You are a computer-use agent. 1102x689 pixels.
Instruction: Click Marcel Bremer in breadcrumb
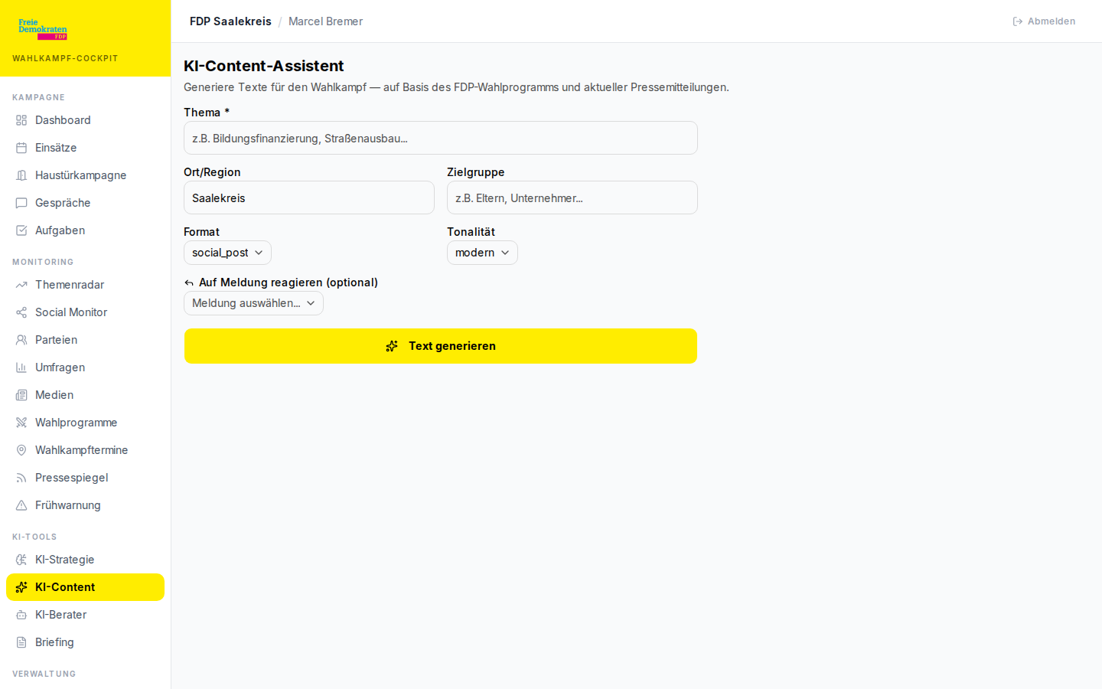coord(325,21)
